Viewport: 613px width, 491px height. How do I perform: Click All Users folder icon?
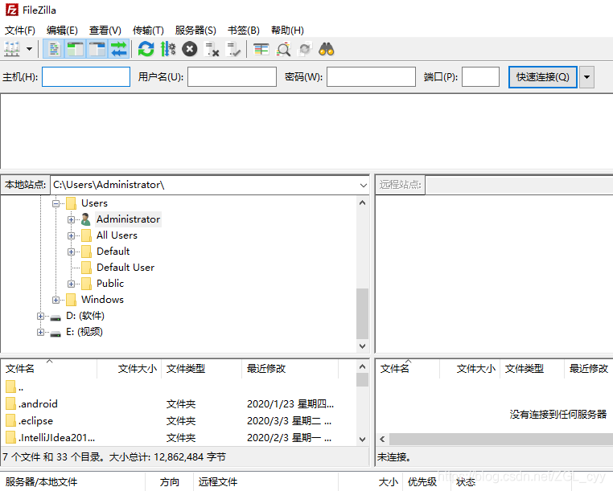tap(86, 235)
